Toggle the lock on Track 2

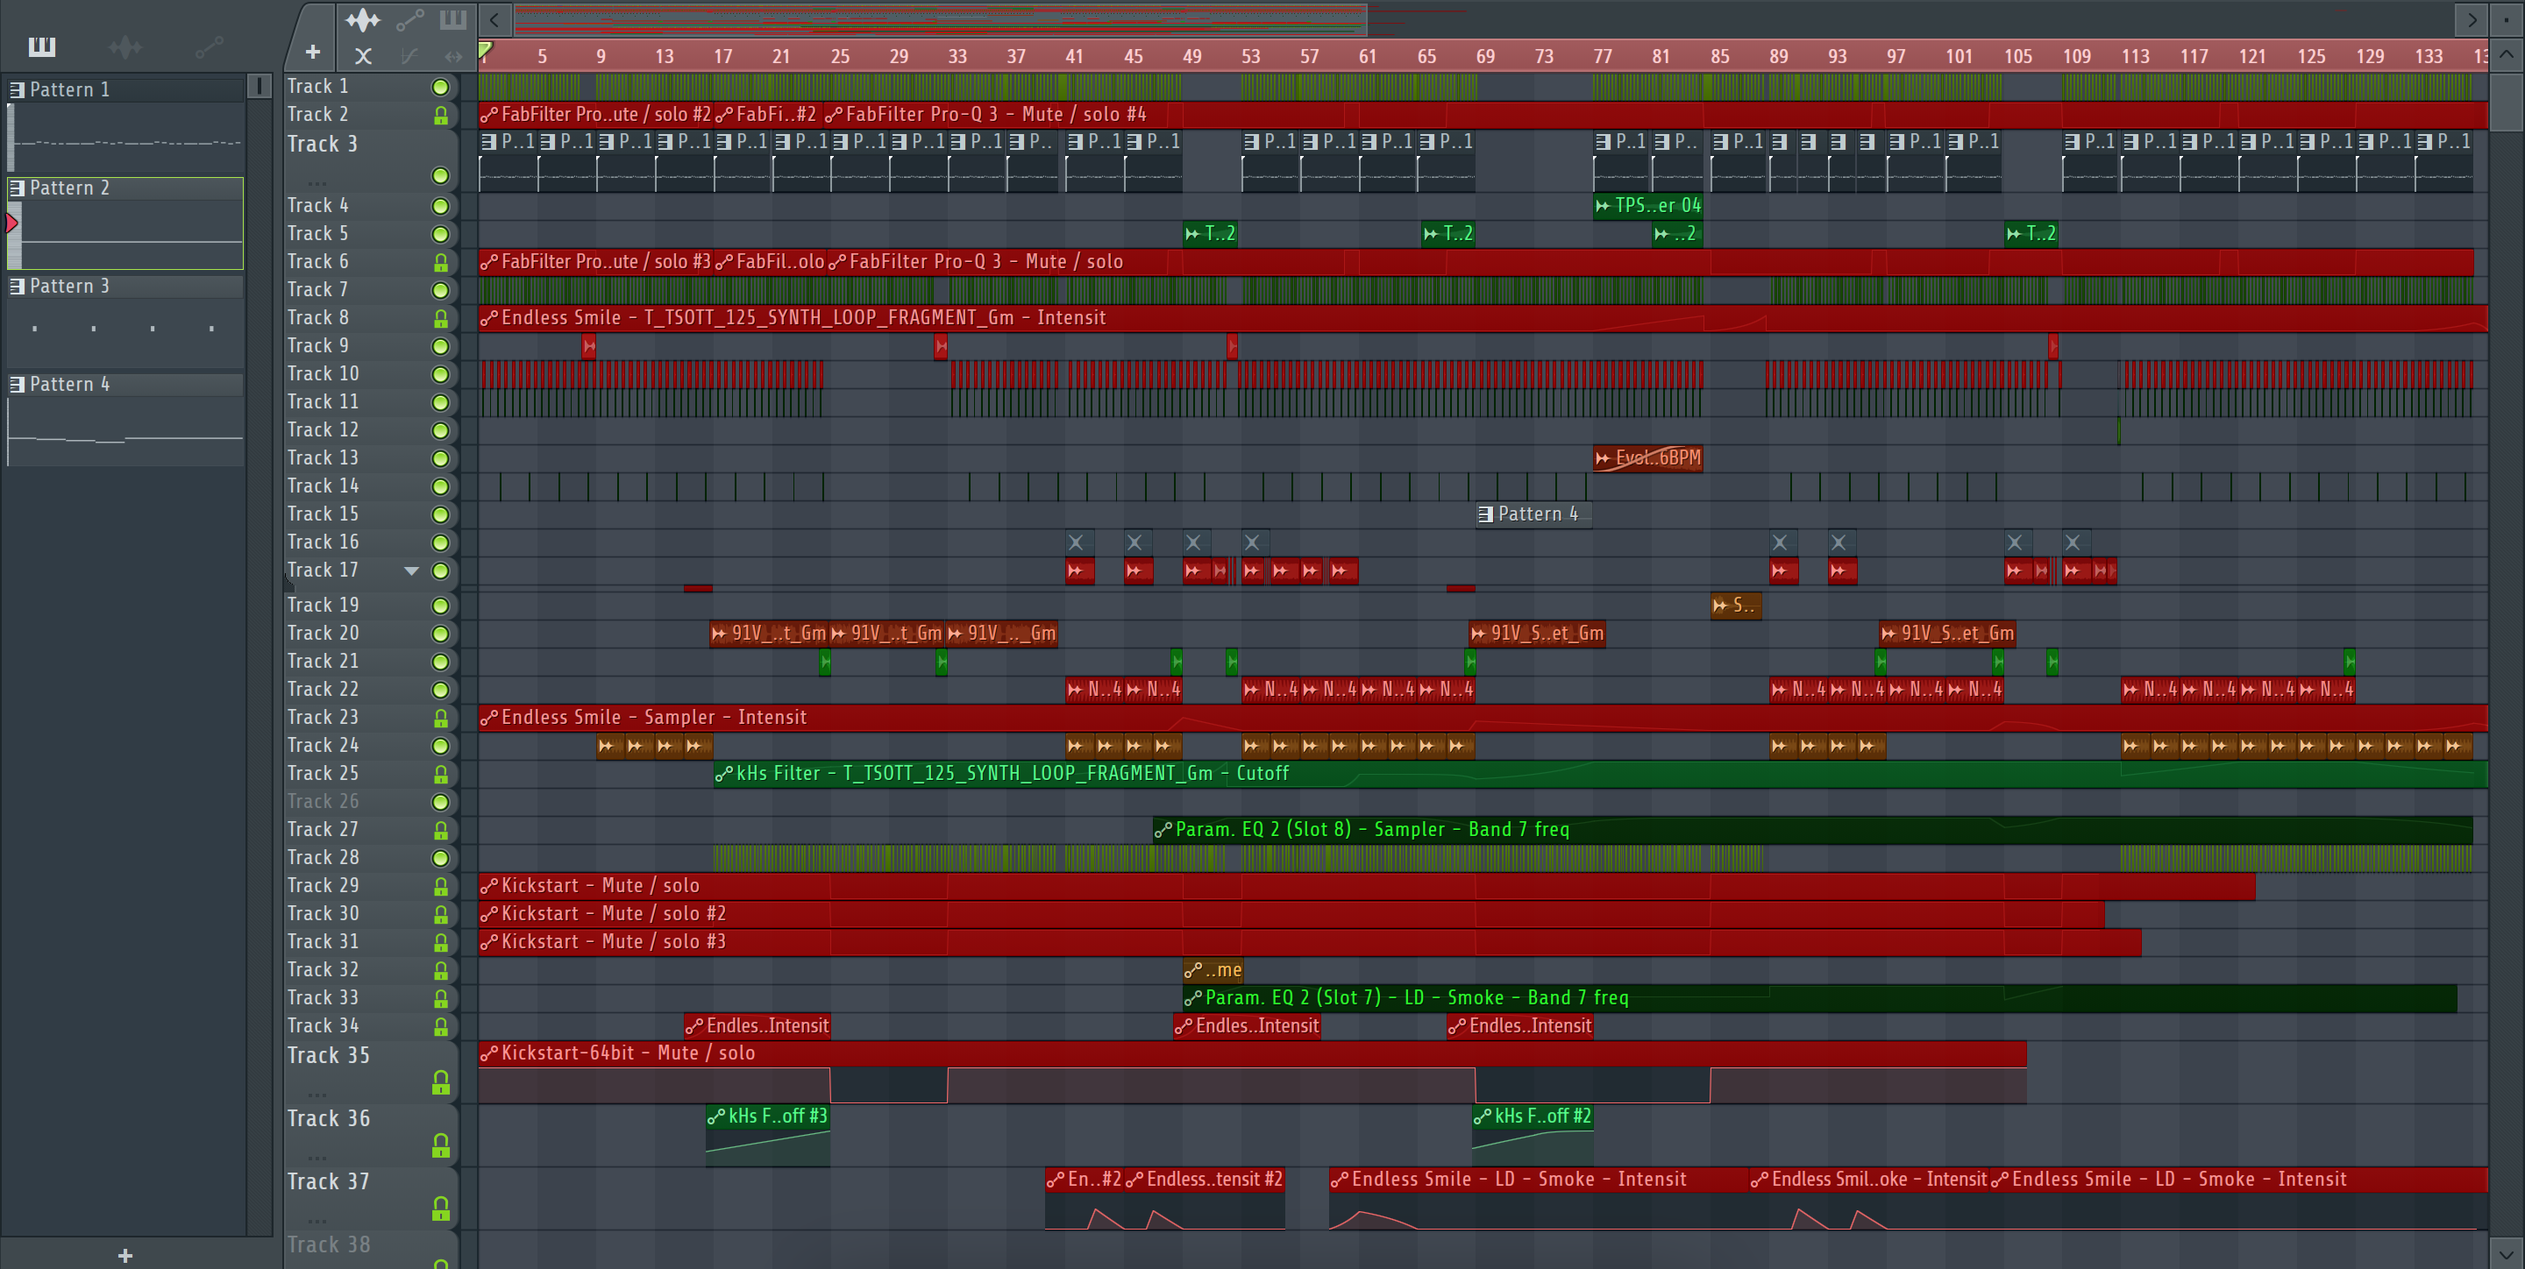[440, 116]
